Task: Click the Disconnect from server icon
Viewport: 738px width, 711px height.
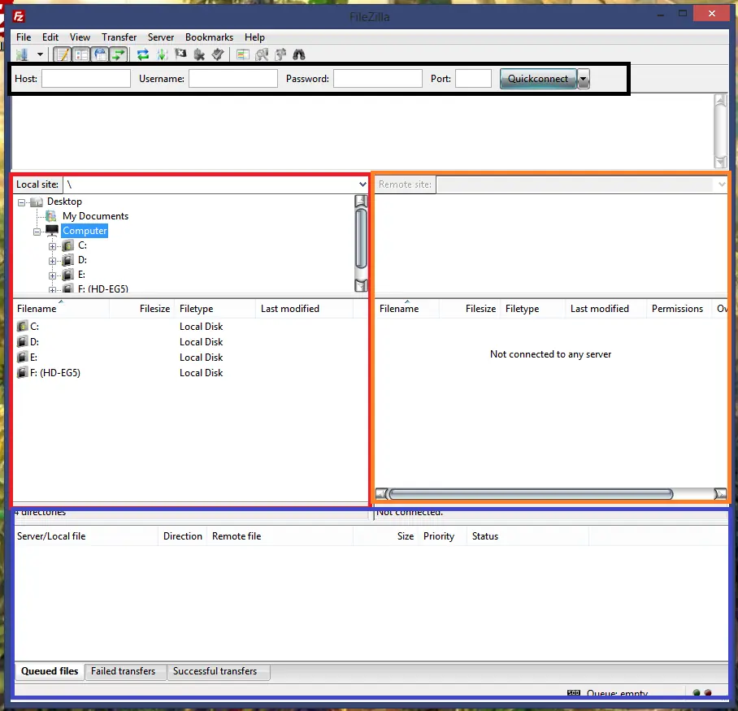Action: coord(199,54)
